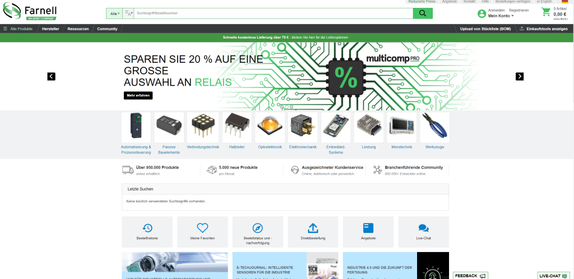Click the account avatar icon
Viewport: 574px width, 279px height.
click(x=482, y=14)
